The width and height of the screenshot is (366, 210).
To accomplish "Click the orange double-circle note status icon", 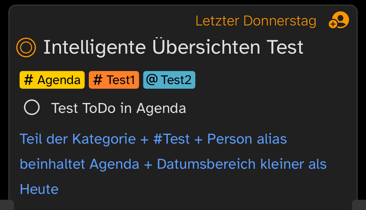I will pyautogui.click(x=26, y=47).
